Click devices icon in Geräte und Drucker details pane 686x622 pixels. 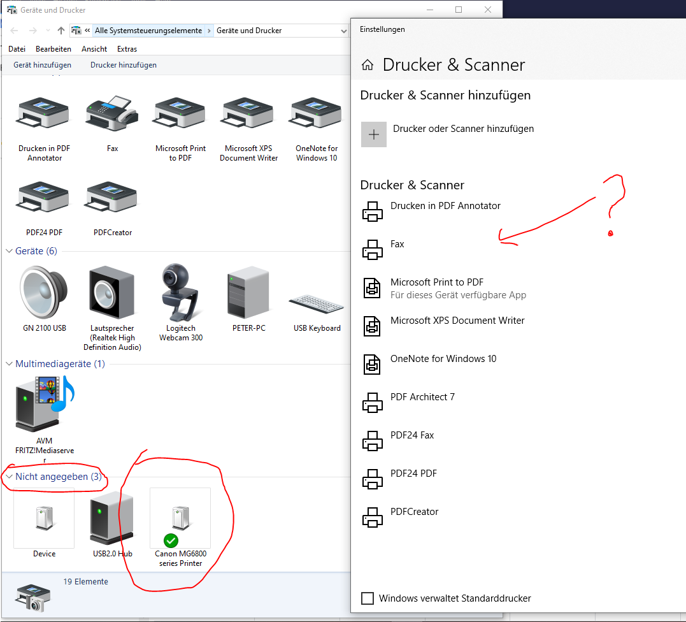(33, 598)
